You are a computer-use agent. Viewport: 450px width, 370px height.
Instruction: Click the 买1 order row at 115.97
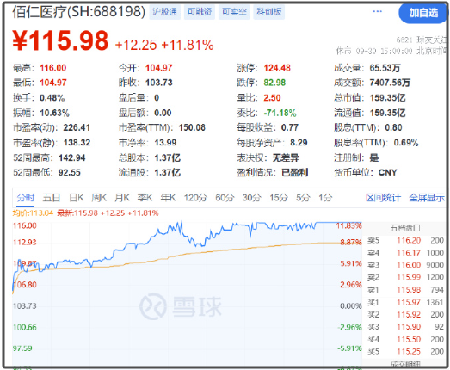point(405,303)
